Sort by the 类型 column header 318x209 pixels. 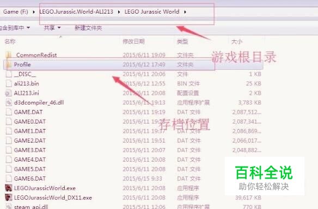[182, 41]
